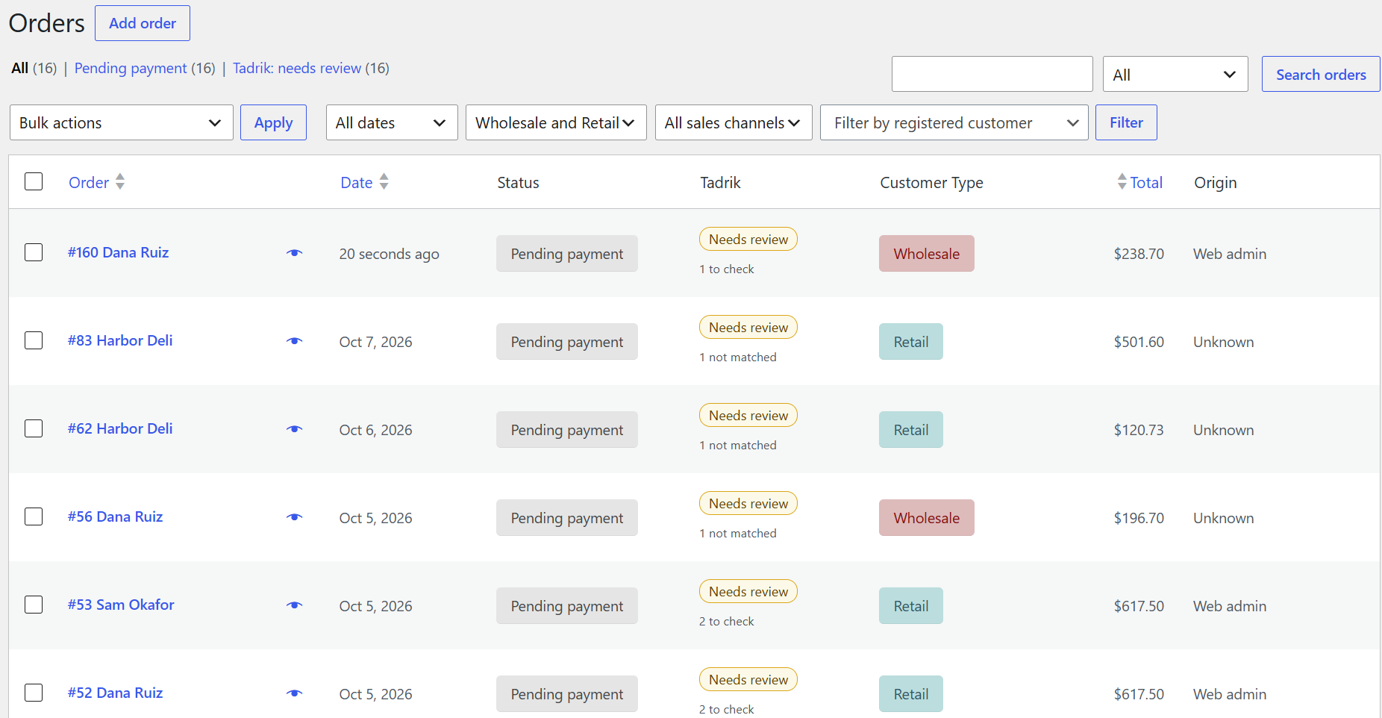
Task: Select checkbox for order #62 Harbor Deli
Action: click(x=34, y=428)
